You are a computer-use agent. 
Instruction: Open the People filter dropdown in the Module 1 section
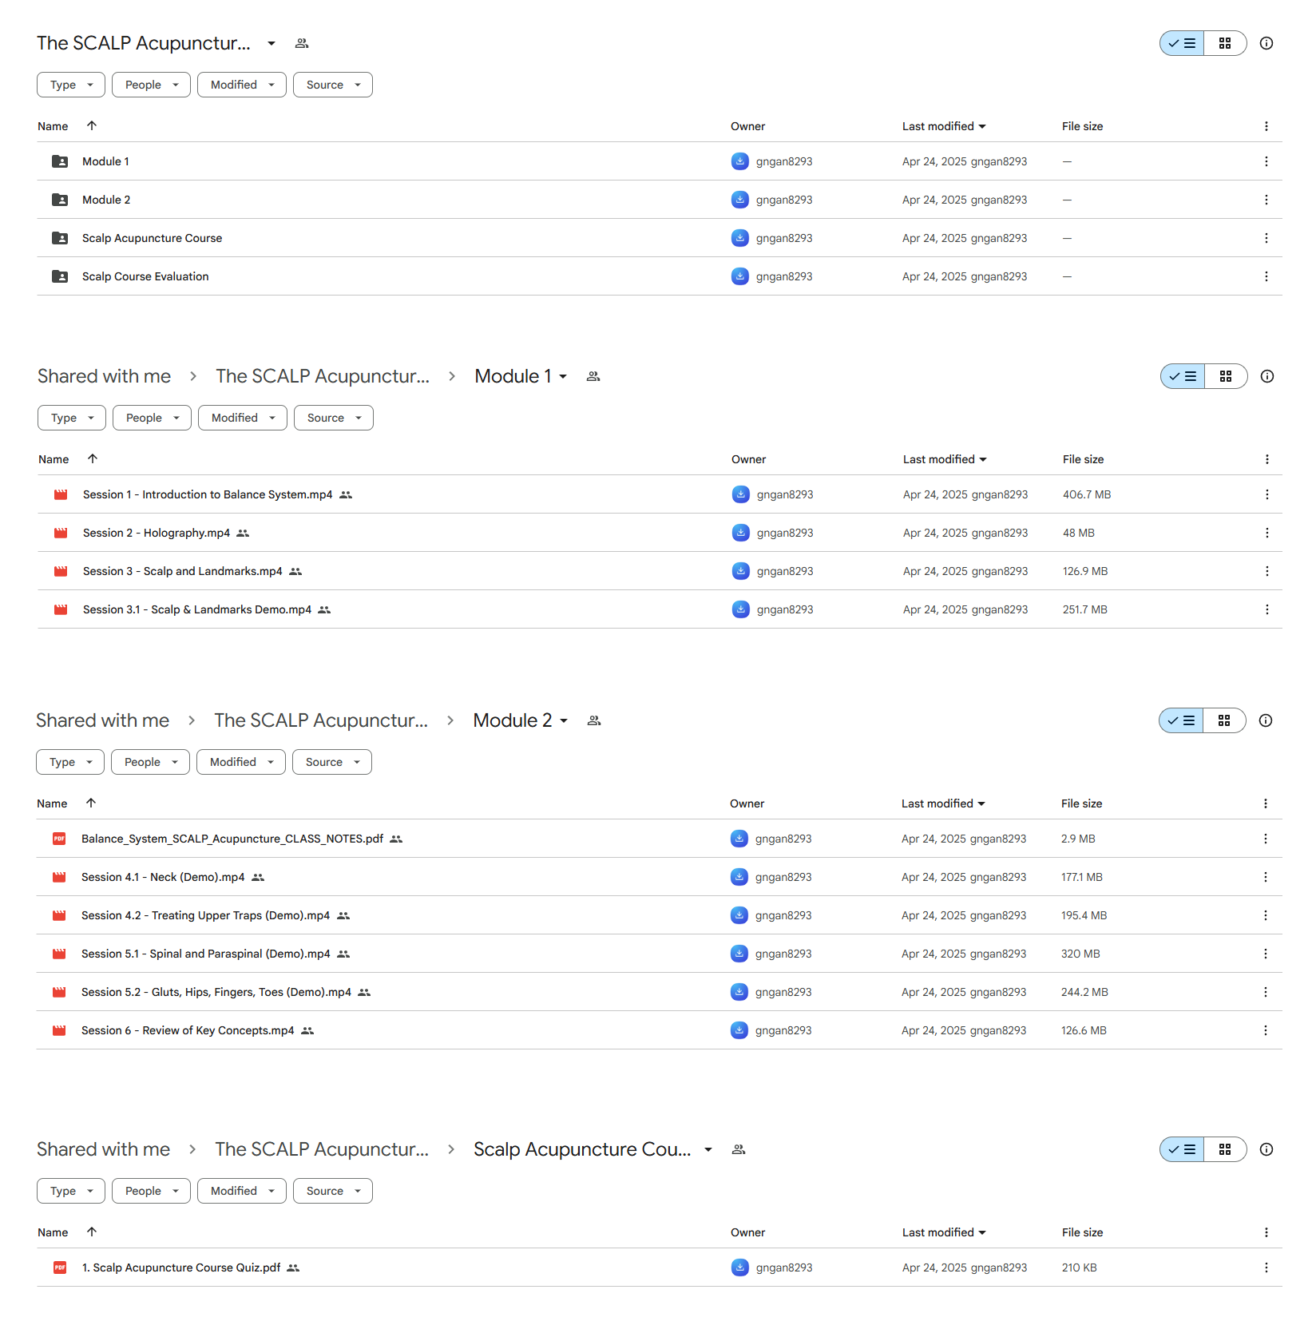tap(153, 418)
